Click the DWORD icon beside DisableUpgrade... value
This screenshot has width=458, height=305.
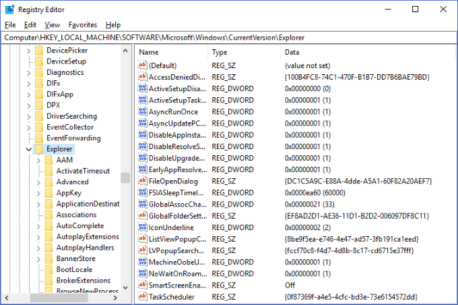[143, 158]
